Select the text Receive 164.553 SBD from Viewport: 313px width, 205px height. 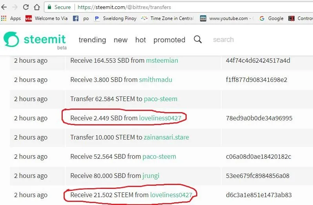pyautogui.click(x=107, y=60)
